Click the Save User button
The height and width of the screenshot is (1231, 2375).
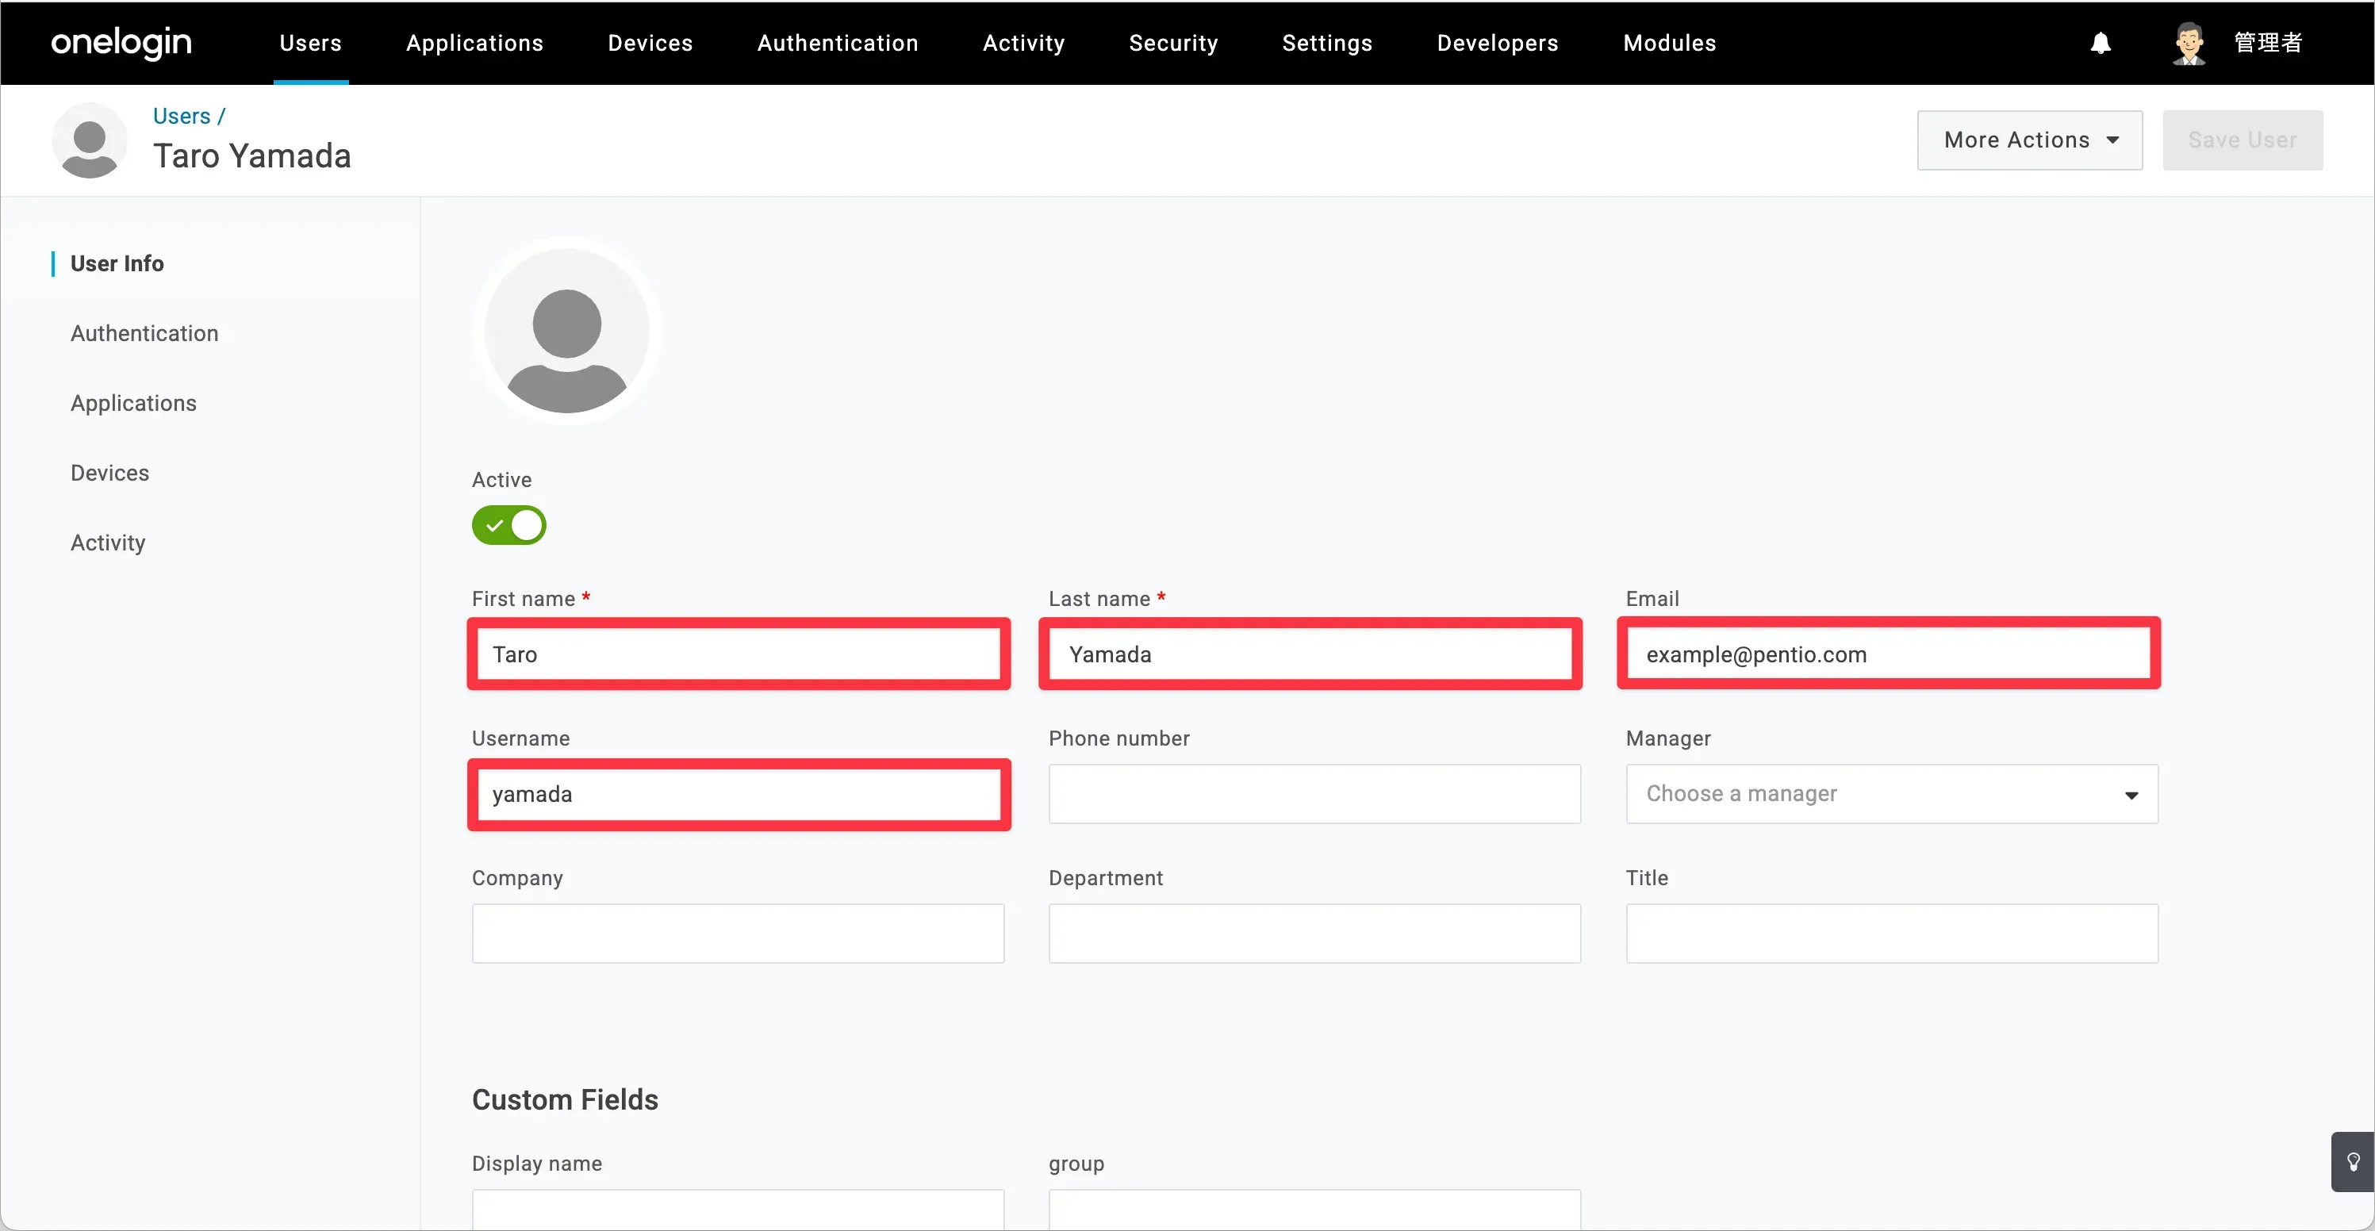tap(2243, 140)
